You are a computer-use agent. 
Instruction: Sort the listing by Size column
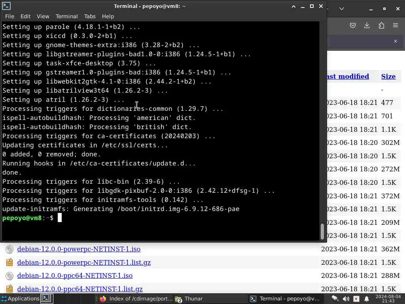click(388, 76)
